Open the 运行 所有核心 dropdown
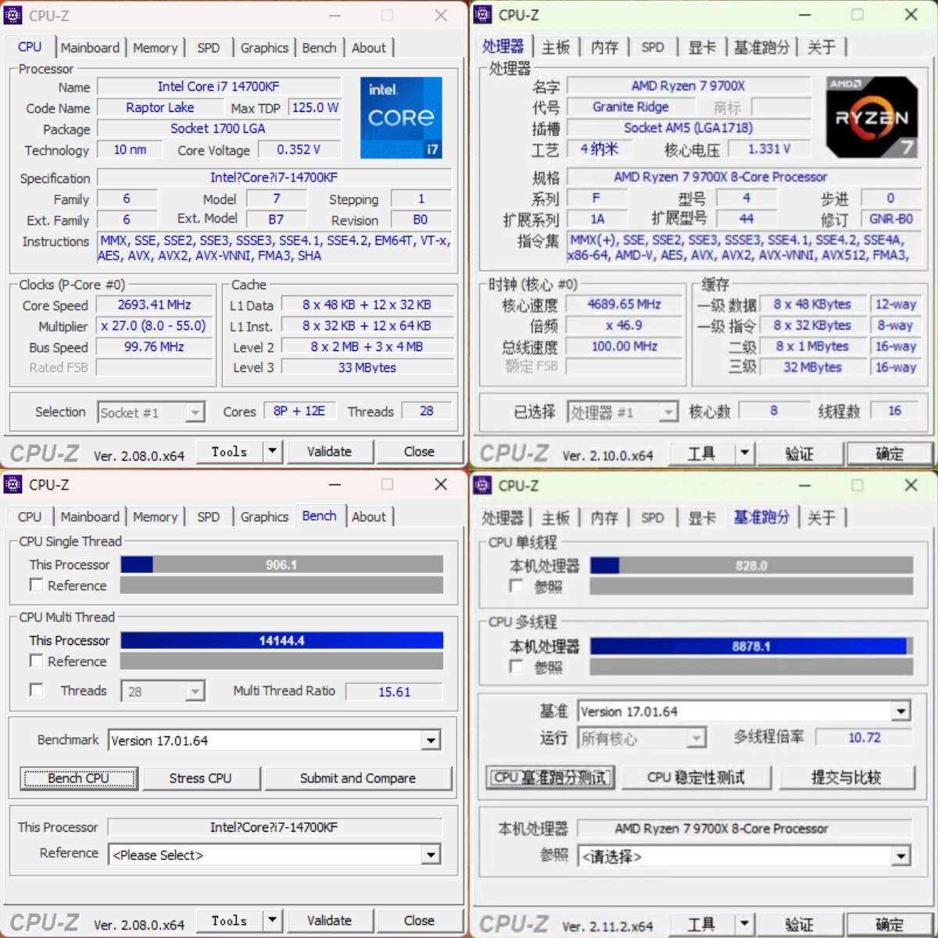This screenshot has width=938, height=938. [x=696, y=738]
